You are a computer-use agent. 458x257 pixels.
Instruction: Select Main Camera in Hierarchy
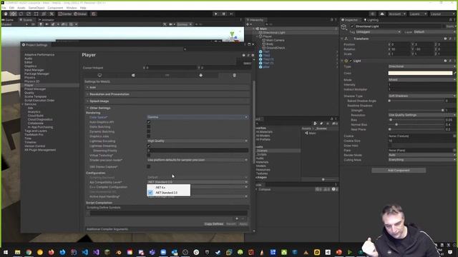pos(275,40)
